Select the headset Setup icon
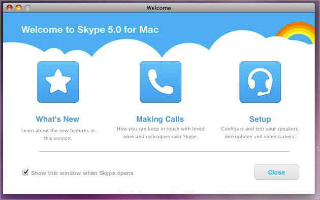This screenshot has height=200, width=320. pos(260,82)
